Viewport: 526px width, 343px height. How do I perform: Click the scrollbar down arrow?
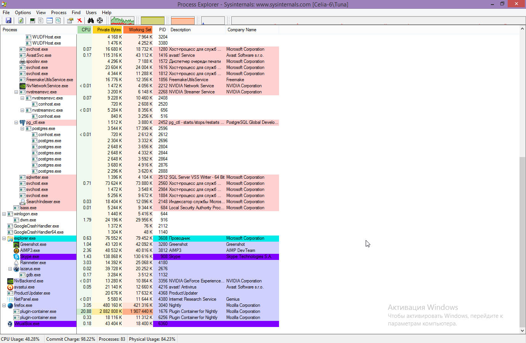coord(523,331)
